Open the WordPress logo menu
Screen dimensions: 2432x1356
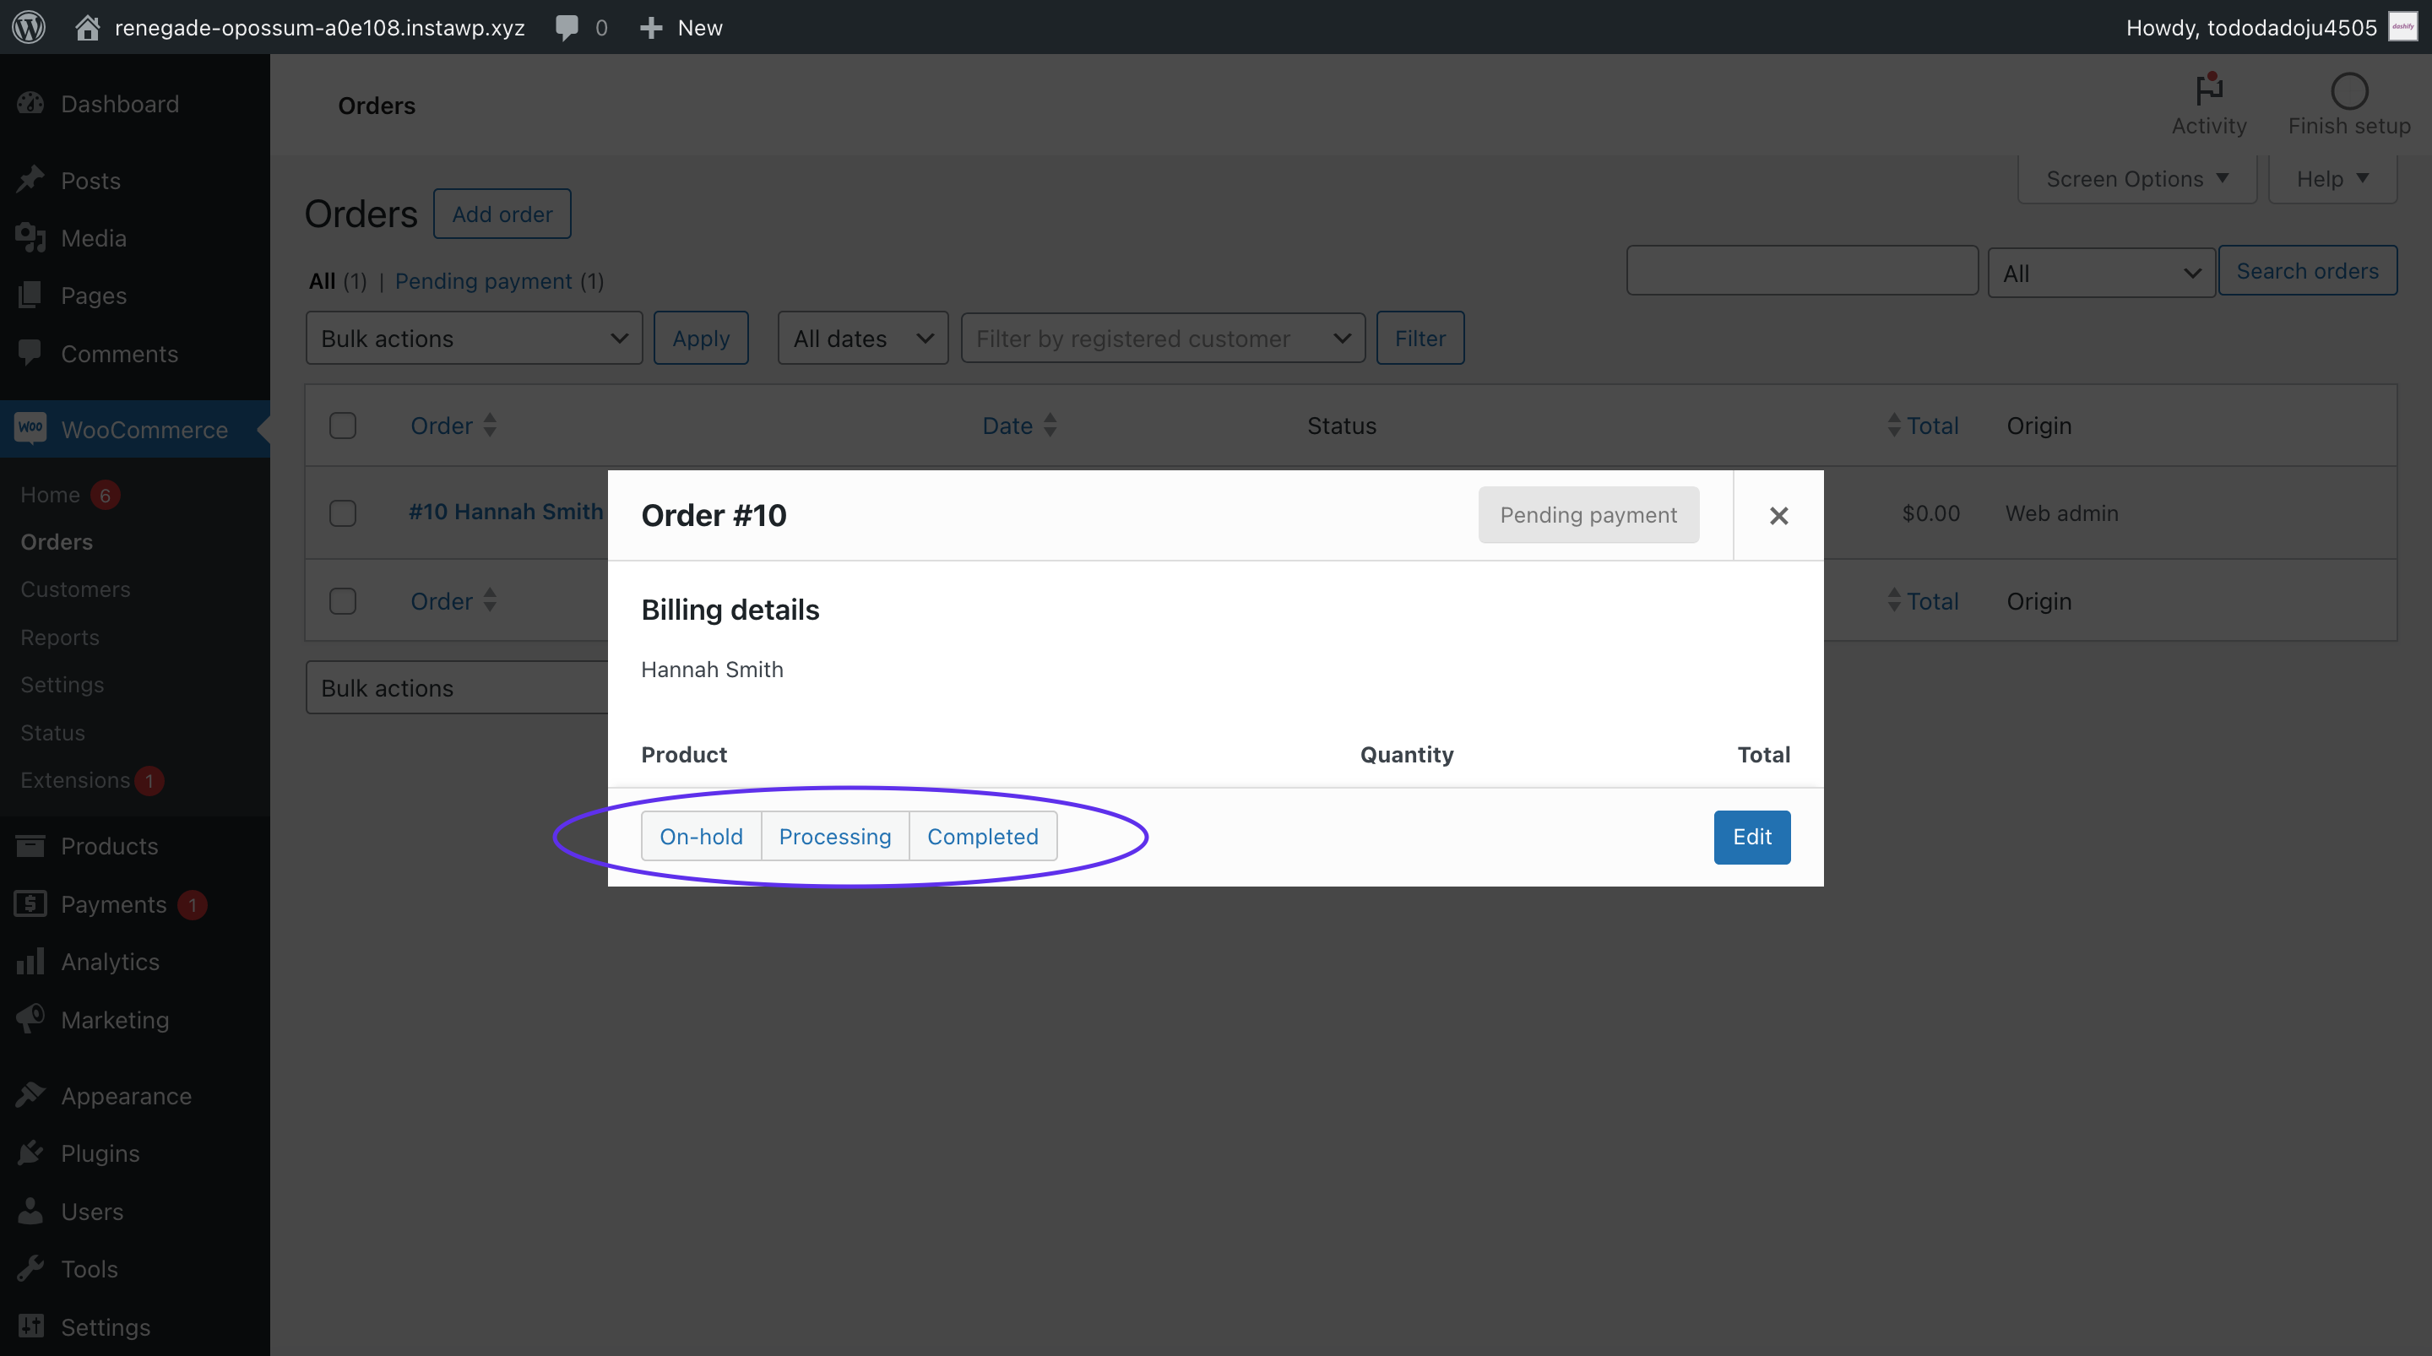(27, 26)
